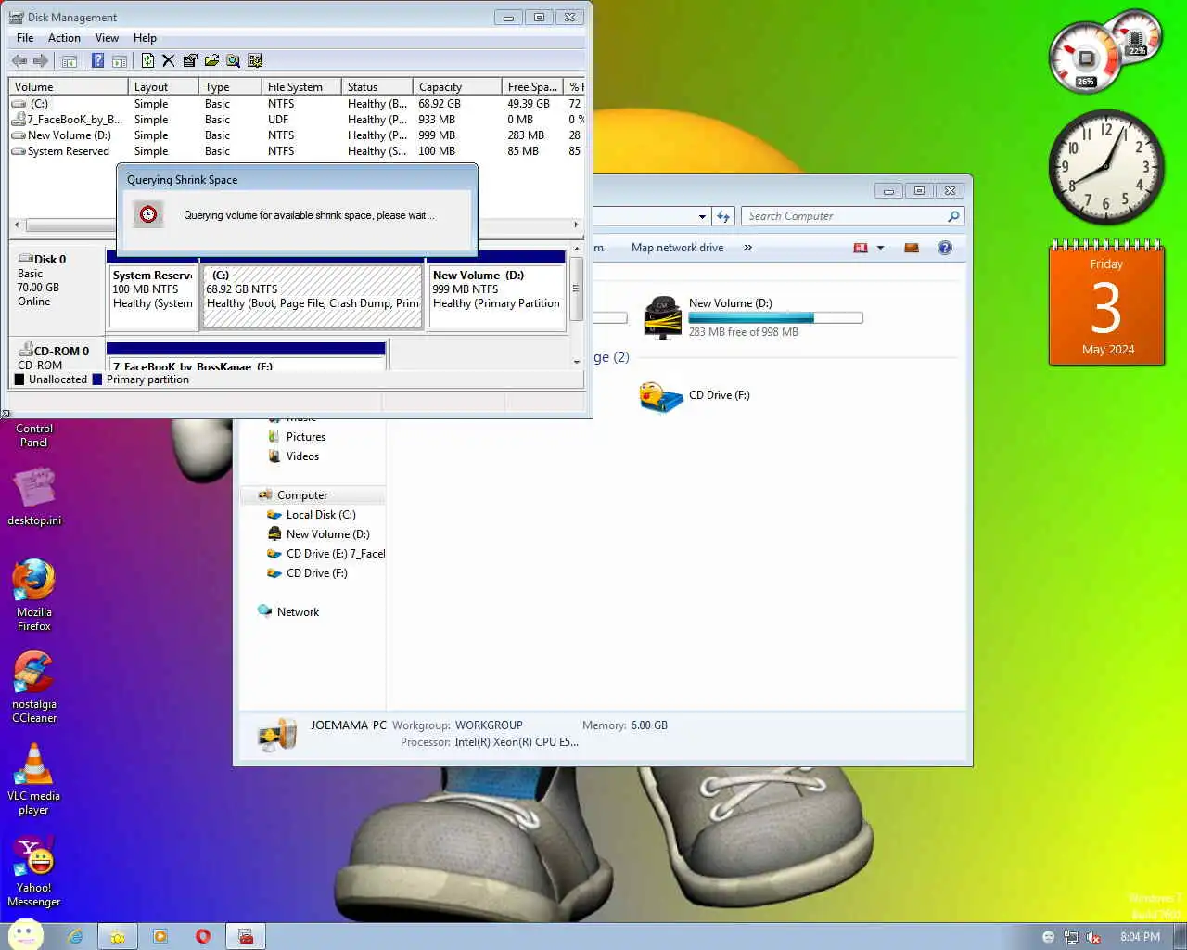Select the (C:) 68.92 GB partition block

coord(313,297)
